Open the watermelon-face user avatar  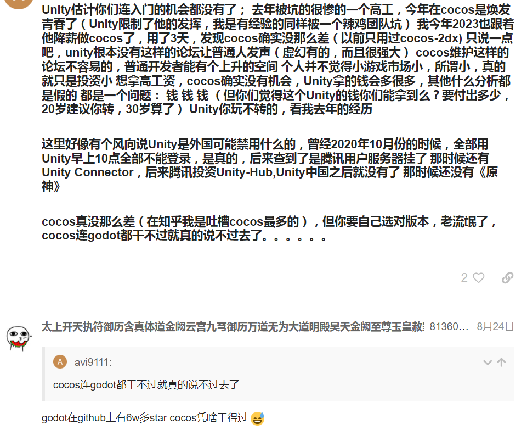coord(19,338)
